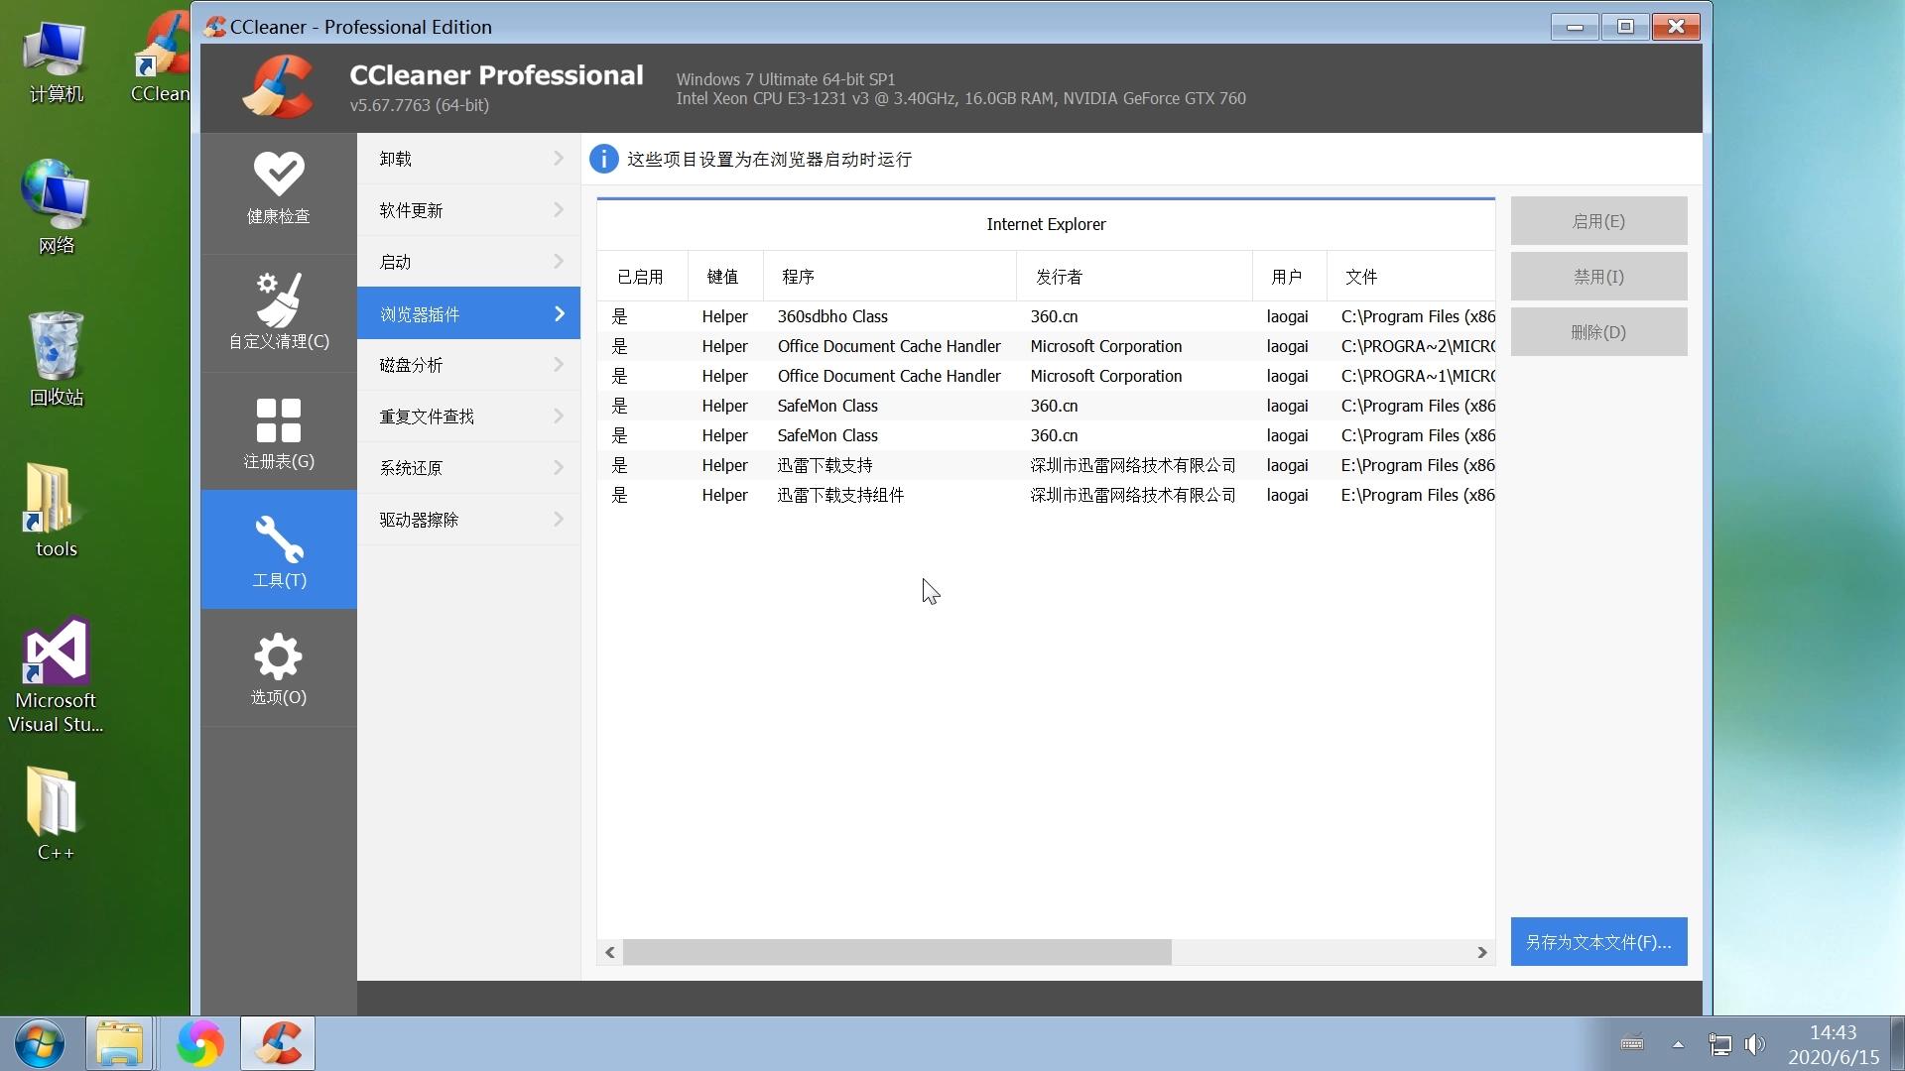
Task: Open the 磁盘分析 section
Action: [x=468, y=365]
